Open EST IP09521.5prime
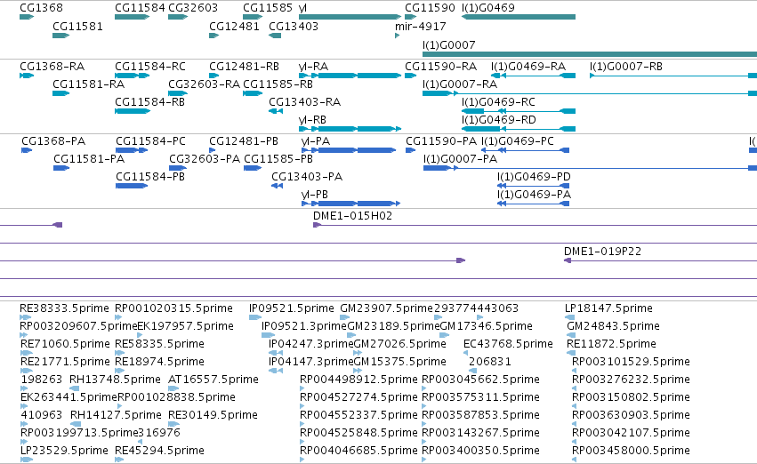 coord(255,317)
